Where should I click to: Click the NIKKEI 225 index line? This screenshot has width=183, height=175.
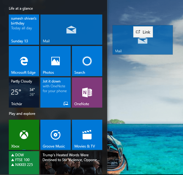tap(22, 165)
